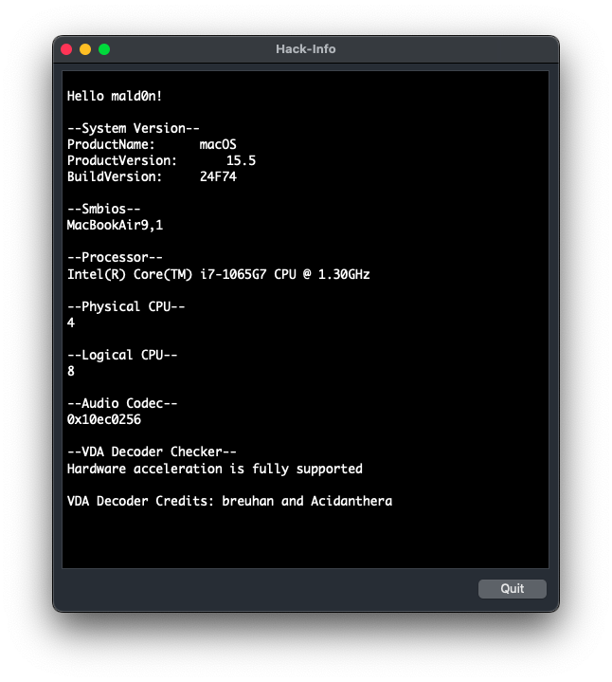Screen dimensions: 612x682
Task: Click the '--VDA Decoder Checker--' header
Action: click(x=152, y=452)
